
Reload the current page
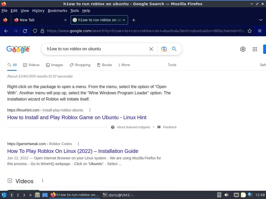point(25,31)
